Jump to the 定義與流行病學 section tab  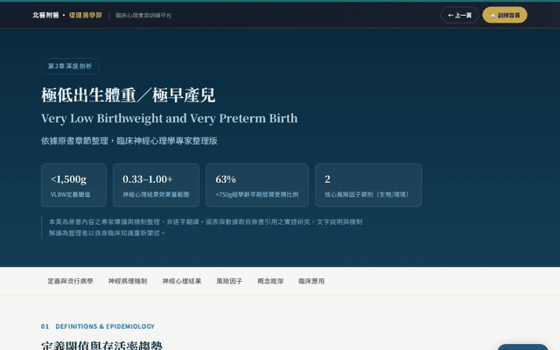point(70,281)
